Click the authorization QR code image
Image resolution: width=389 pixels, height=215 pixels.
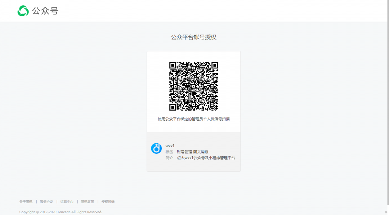pyautogui.click(x=193, y=86)
